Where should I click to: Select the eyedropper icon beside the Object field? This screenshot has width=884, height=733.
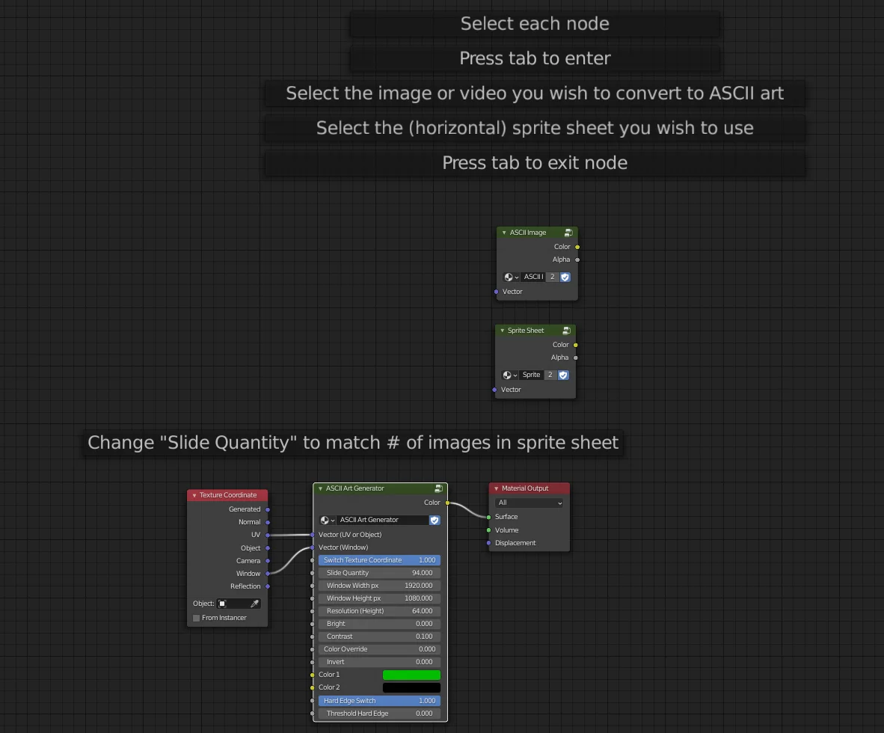point(254,603)
